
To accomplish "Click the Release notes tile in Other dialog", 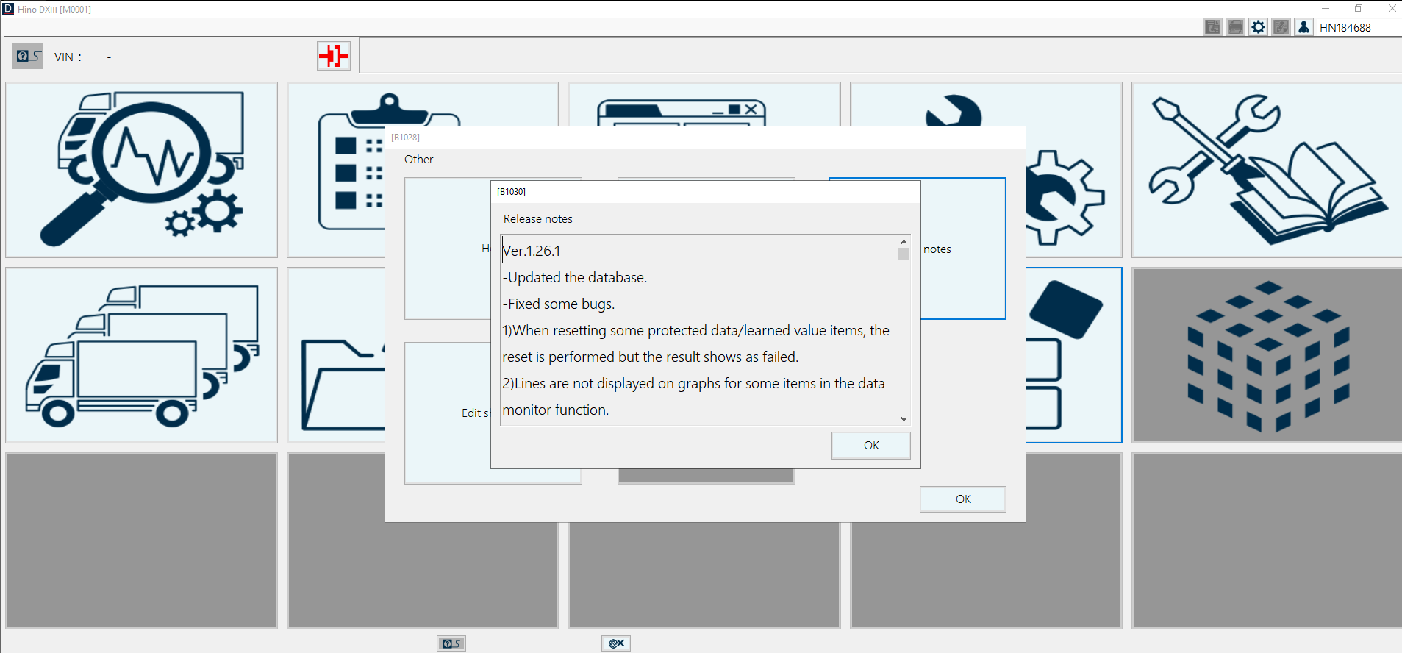I will (962, 249).
